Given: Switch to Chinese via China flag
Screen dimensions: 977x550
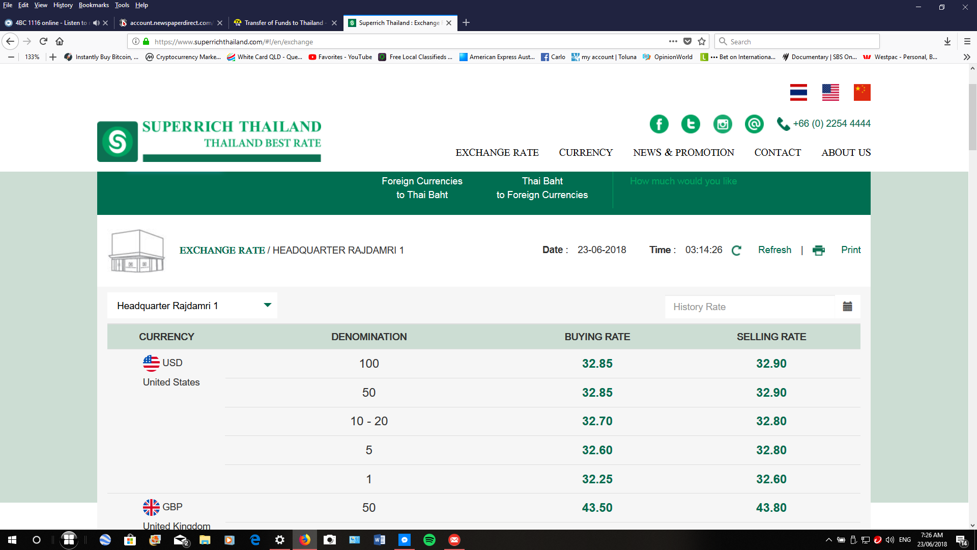Looking at the screenshot, I should [862, 92].
